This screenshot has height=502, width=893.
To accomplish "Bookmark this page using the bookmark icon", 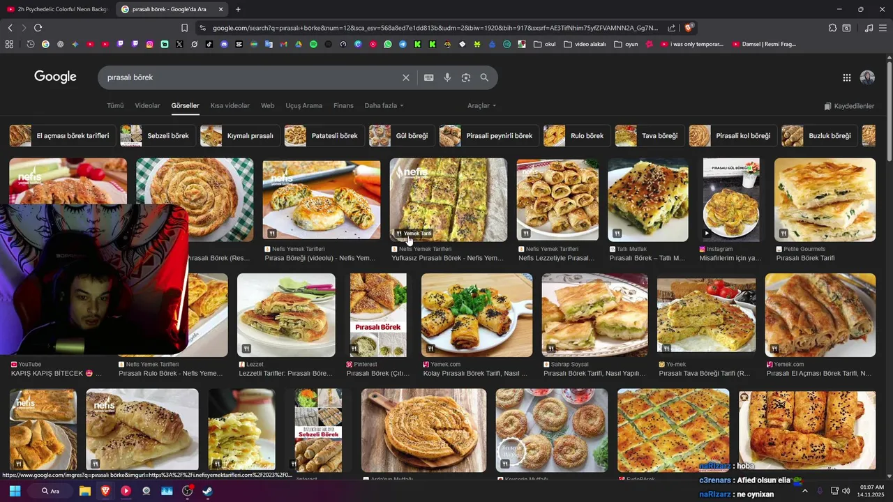I will (184, 28).
